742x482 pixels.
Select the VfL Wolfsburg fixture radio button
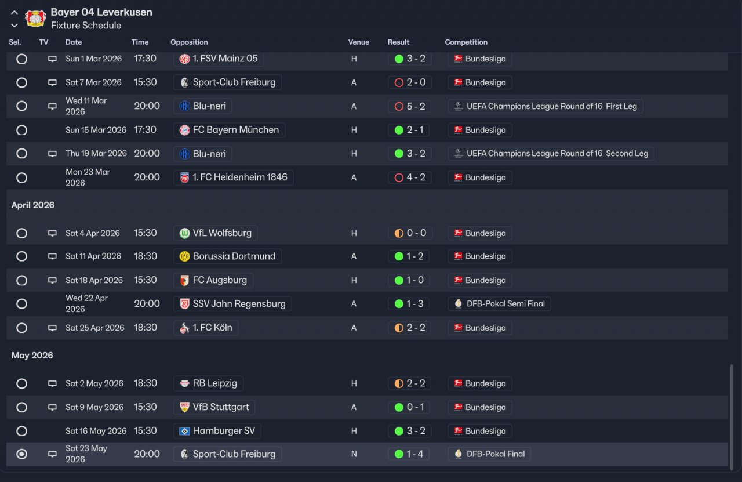[21, 233]
